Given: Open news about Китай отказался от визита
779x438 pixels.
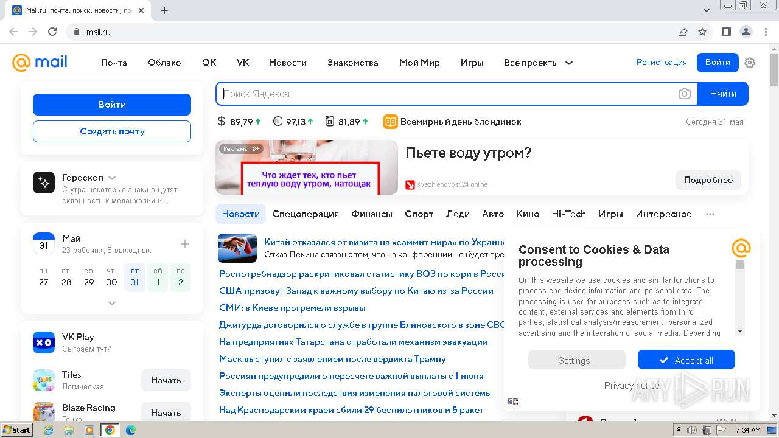Looking at the screenshot, I should [384, 242].
